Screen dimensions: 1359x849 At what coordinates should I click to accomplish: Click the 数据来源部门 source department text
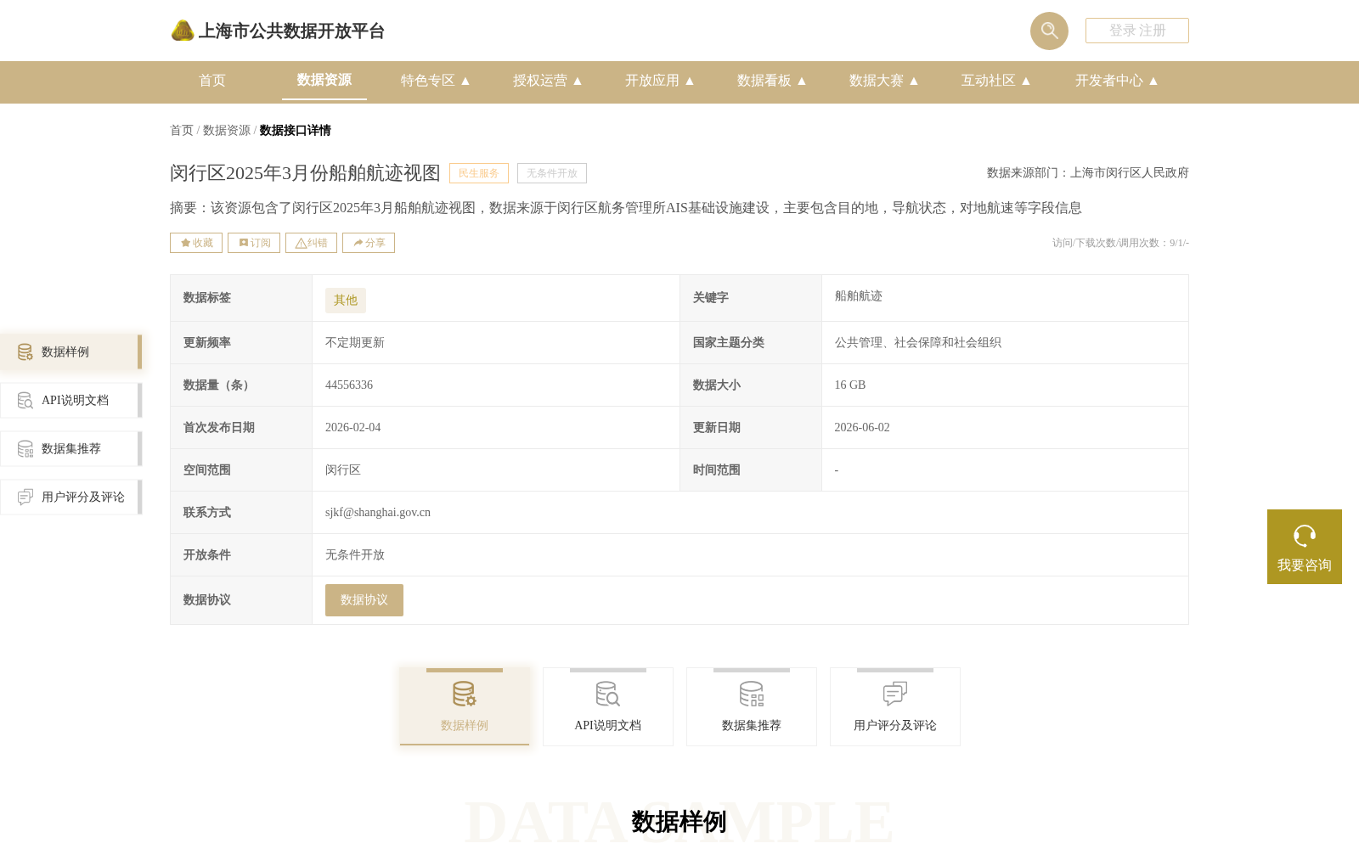pyautogui.click(x=1088, y=173)
